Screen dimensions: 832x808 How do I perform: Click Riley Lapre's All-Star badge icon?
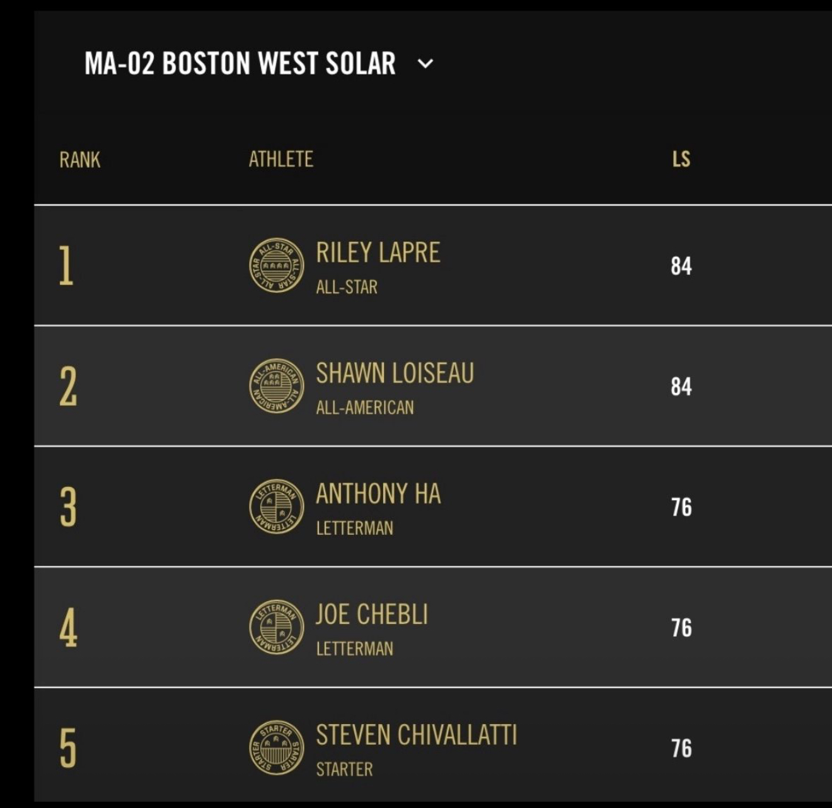[x=276, y=266]
